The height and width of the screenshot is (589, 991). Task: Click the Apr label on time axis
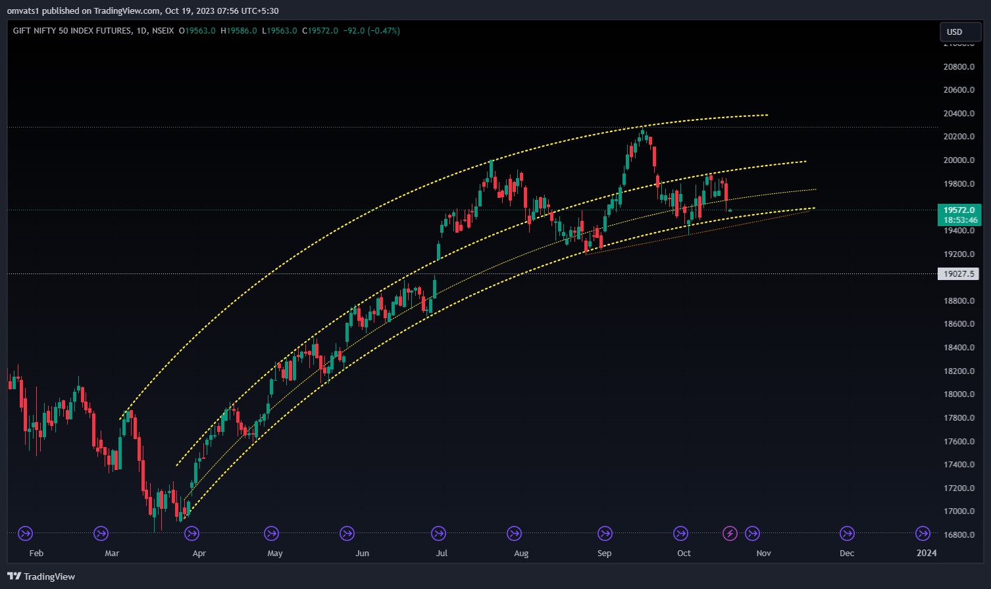point(199,553)
